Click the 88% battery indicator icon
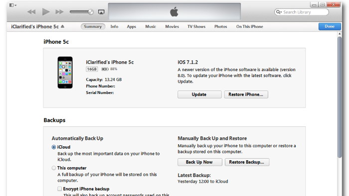 pos(105,69)
